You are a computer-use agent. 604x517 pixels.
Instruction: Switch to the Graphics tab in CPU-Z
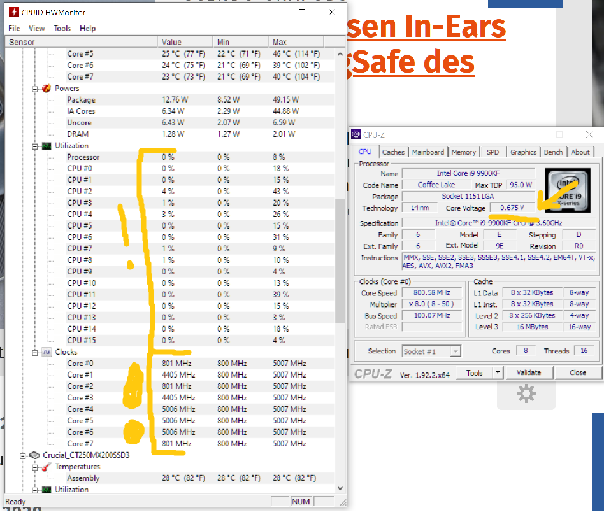pyautogui.click(x=523, y=152)
